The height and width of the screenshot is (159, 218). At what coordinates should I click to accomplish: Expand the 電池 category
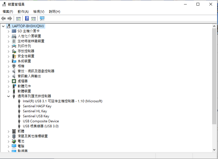click(8, 141)
